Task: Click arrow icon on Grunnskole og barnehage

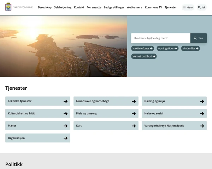Action: pos(134,101)
